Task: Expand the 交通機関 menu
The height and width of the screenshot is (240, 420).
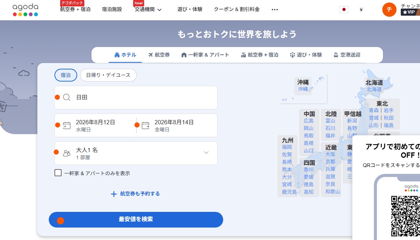Action: (148, 9)
